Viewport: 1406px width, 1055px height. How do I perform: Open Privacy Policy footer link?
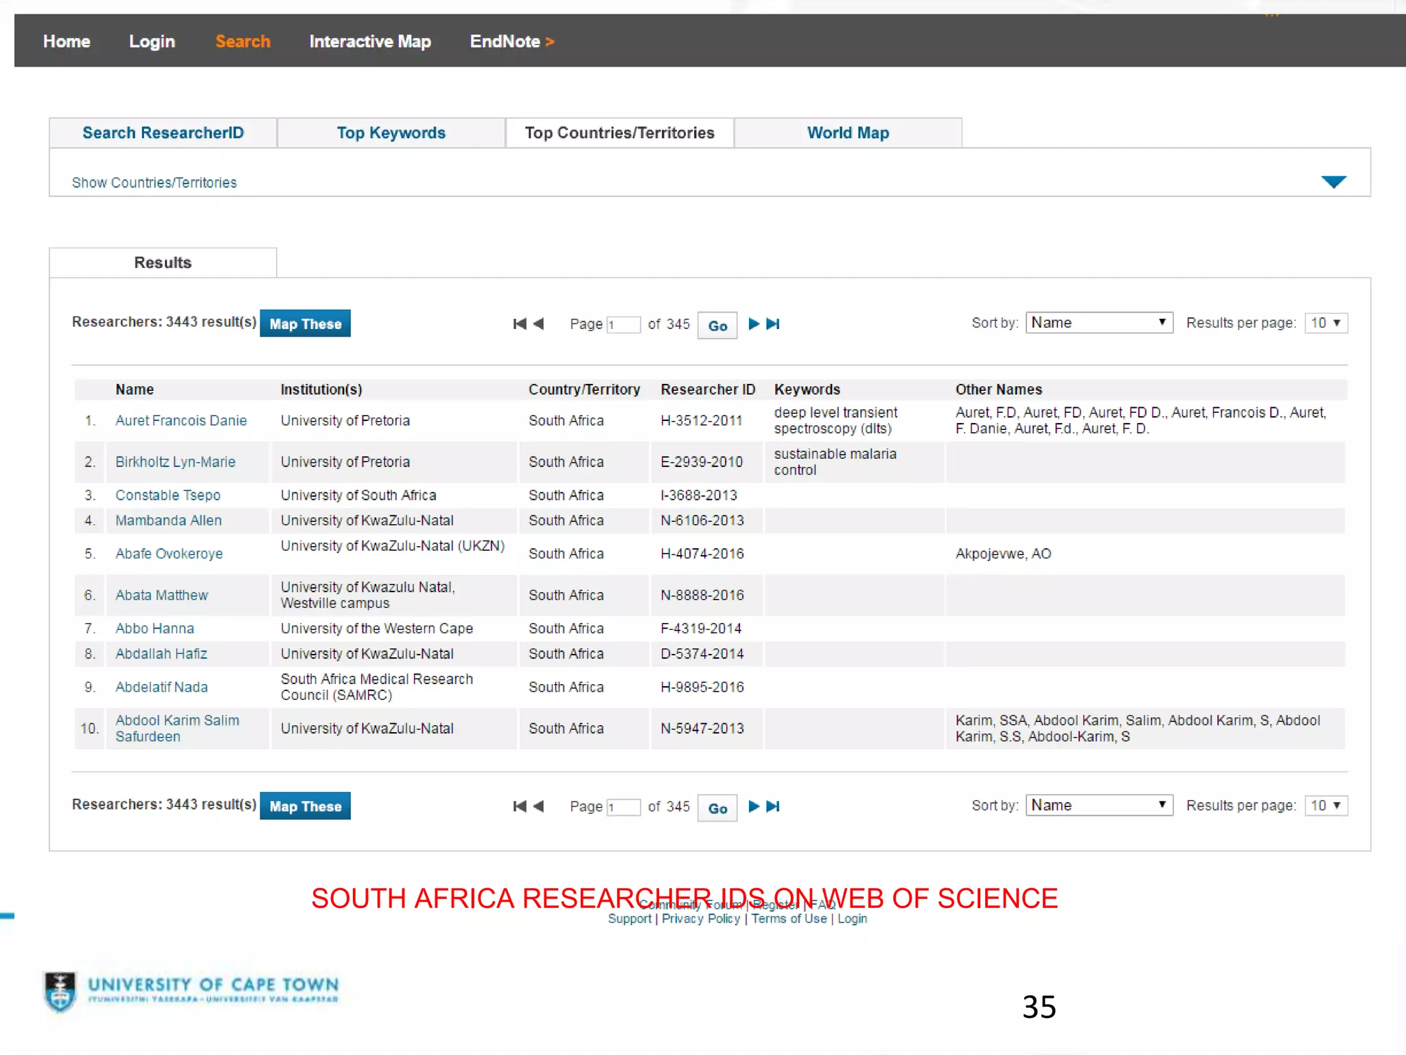coord(701,919)
